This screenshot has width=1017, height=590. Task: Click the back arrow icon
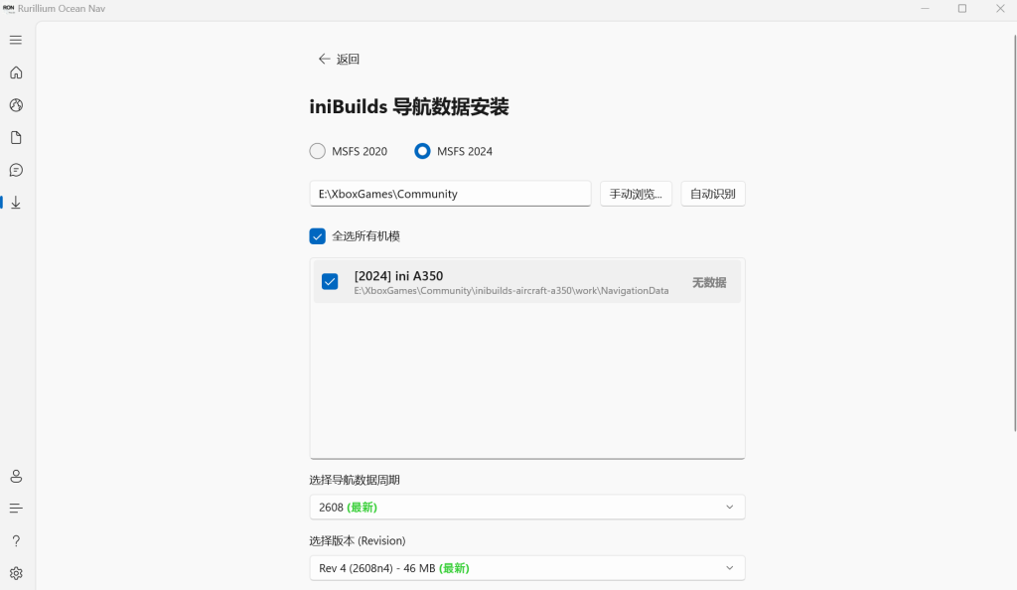(x=324, y=59)
